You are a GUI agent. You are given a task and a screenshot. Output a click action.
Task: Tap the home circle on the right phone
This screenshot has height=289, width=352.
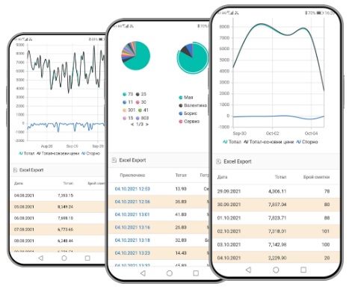click(276, 270)
